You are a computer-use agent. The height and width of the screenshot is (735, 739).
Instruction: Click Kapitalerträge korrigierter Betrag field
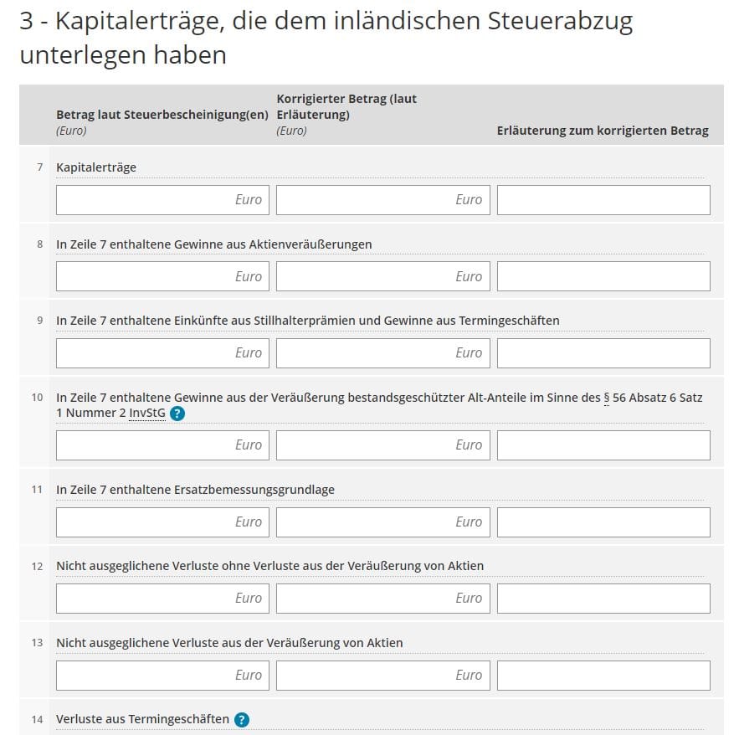[382, 199]
